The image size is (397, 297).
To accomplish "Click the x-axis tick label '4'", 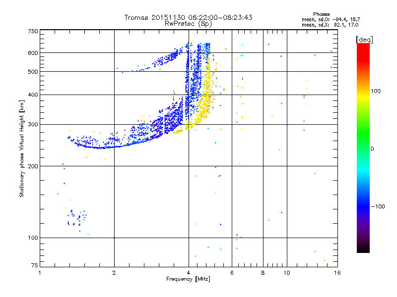I will (x=189, y=273).
